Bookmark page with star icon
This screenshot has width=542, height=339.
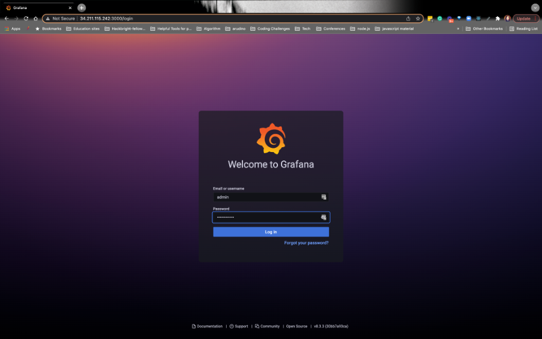[x=418, y=18]
